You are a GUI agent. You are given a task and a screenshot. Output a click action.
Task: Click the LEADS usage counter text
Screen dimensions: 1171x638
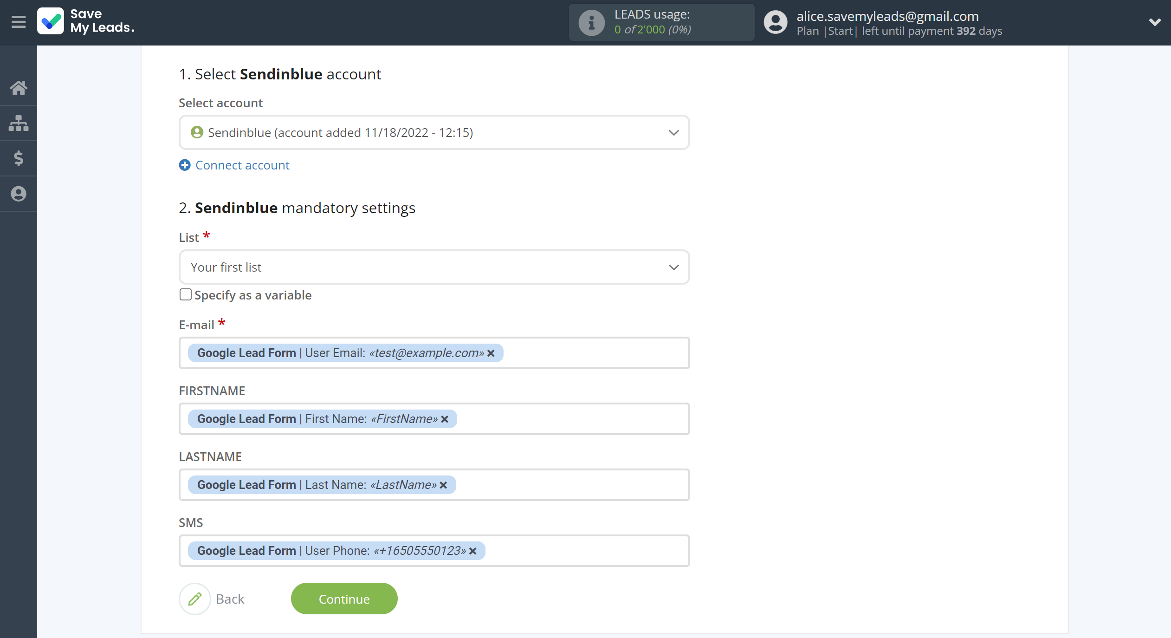pyautogui.click(x=653, y=30)
